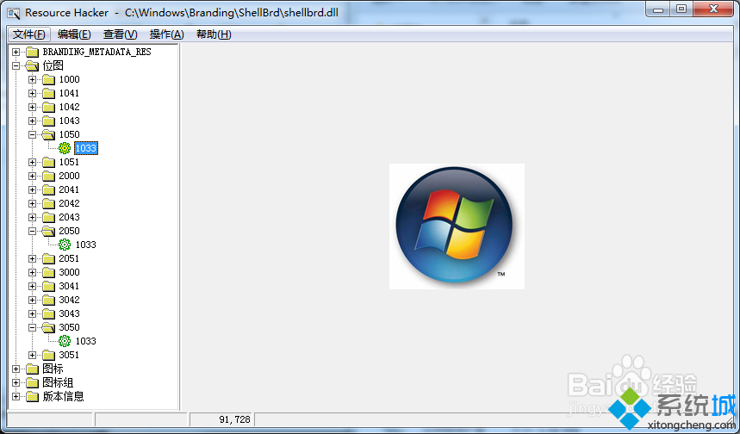Screen dimensions: 740x434
Task: Click the folder icon for 1000
Action: click(48, 79)
